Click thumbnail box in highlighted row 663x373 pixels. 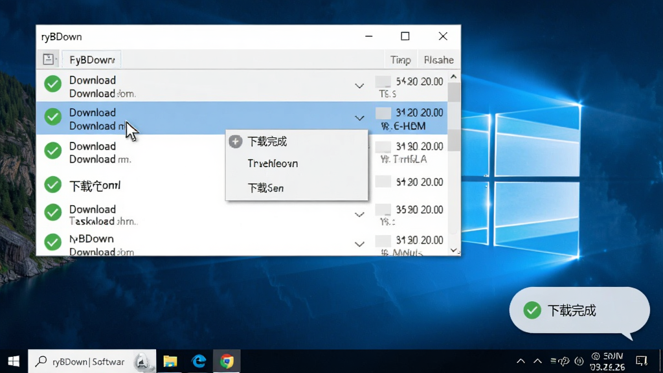click(383, 113)
